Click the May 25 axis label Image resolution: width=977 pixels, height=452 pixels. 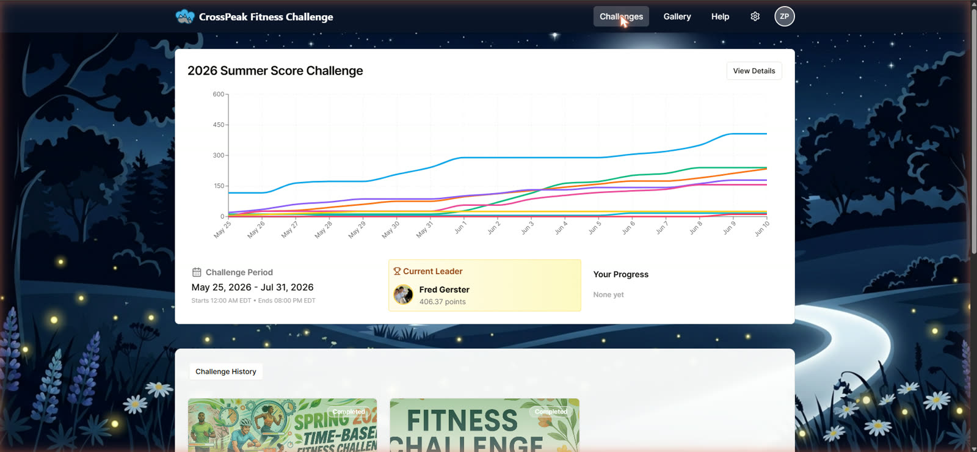(x=222, y=229)
